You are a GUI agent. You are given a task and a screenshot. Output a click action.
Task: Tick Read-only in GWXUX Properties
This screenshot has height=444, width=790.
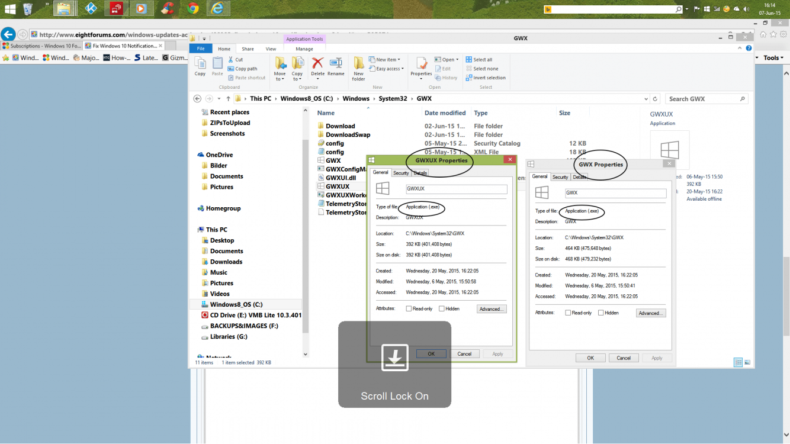(x=409, y=309)
